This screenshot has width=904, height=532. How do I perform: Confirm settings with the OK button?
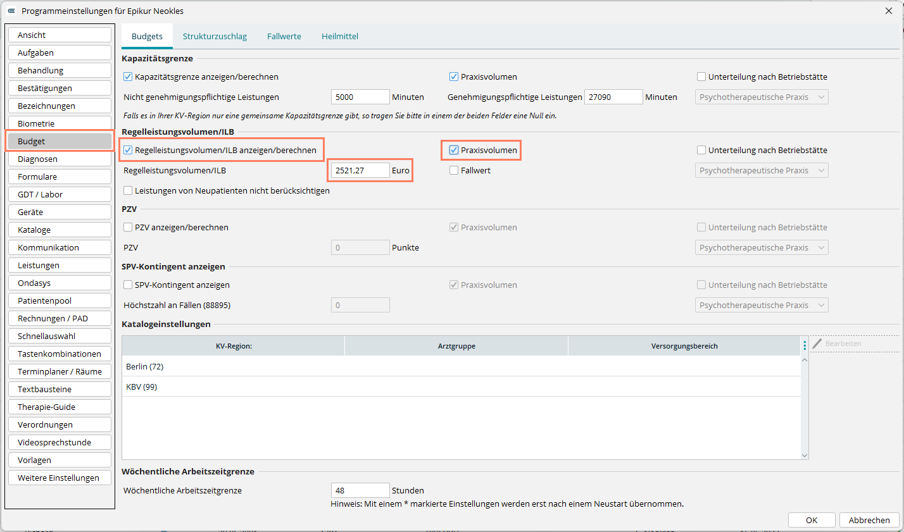[812, 520]
